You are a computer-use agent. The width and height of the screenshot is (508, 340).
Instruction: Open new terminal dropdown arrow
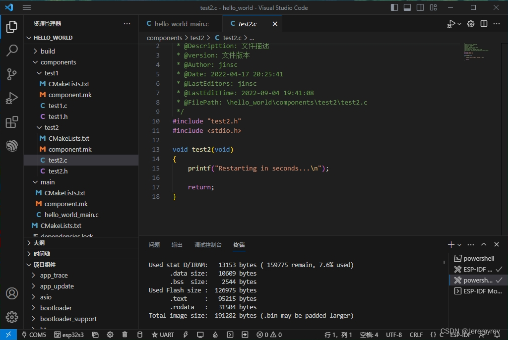click(459, 245)
